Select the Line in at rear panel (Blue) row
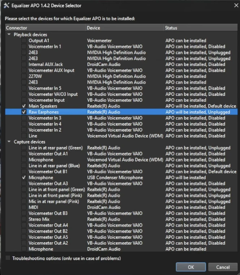Viewport: 240px width, 275px height. click(121, 166)
